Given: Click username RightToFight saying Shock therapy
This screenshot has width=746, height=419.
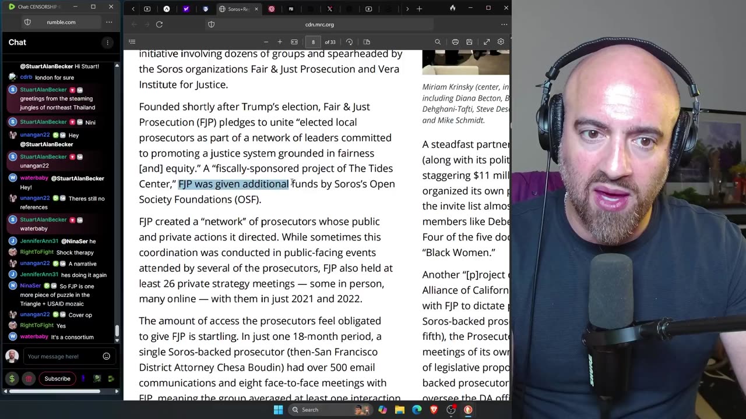Looking at the screenshot, I should pyautogui.click(x=37, y=252).
